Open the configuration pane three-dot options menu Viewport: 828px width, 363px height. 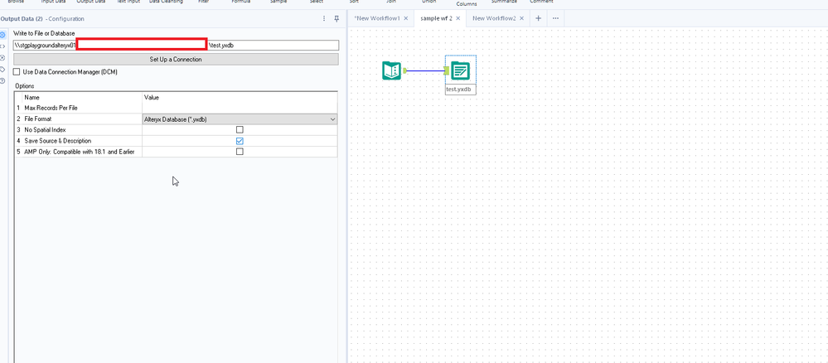click(324, 18)
